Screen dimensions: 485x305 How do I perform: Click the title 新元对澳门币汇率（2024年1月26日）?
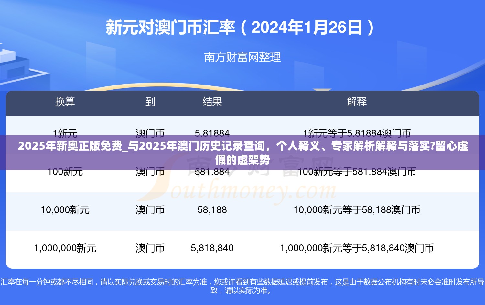pos(240,28)
